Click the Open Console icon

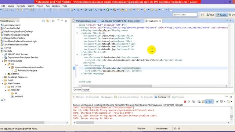click(228, 102)
